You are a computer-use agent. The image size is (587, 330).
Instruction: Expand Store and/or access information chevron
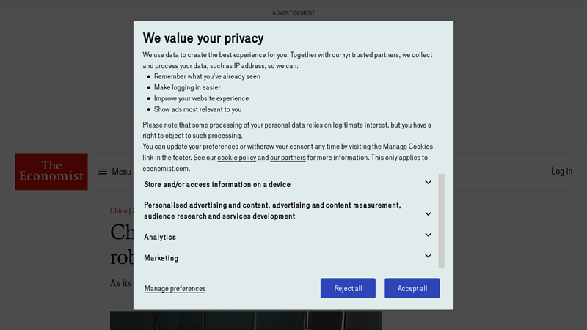point(428,182)
